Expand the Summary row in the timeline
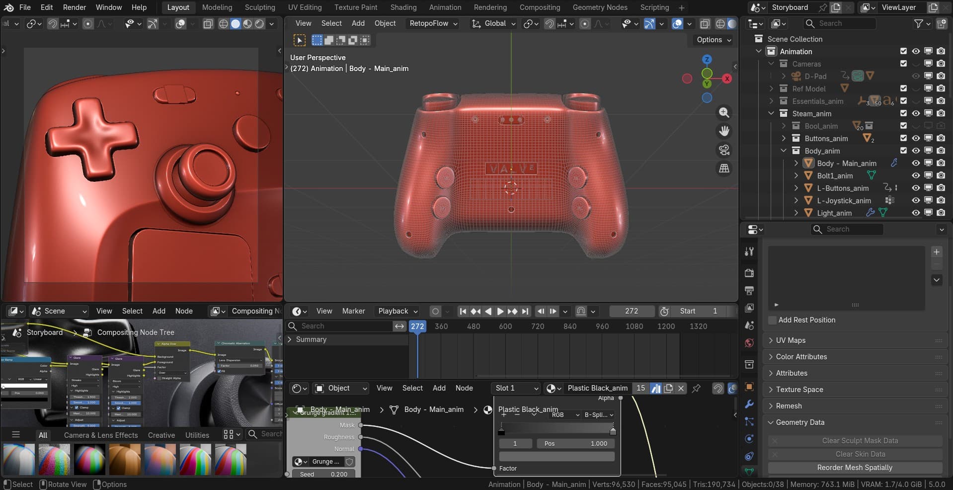Viewport: 953px width, 490px height. click(x=290, y=339)
